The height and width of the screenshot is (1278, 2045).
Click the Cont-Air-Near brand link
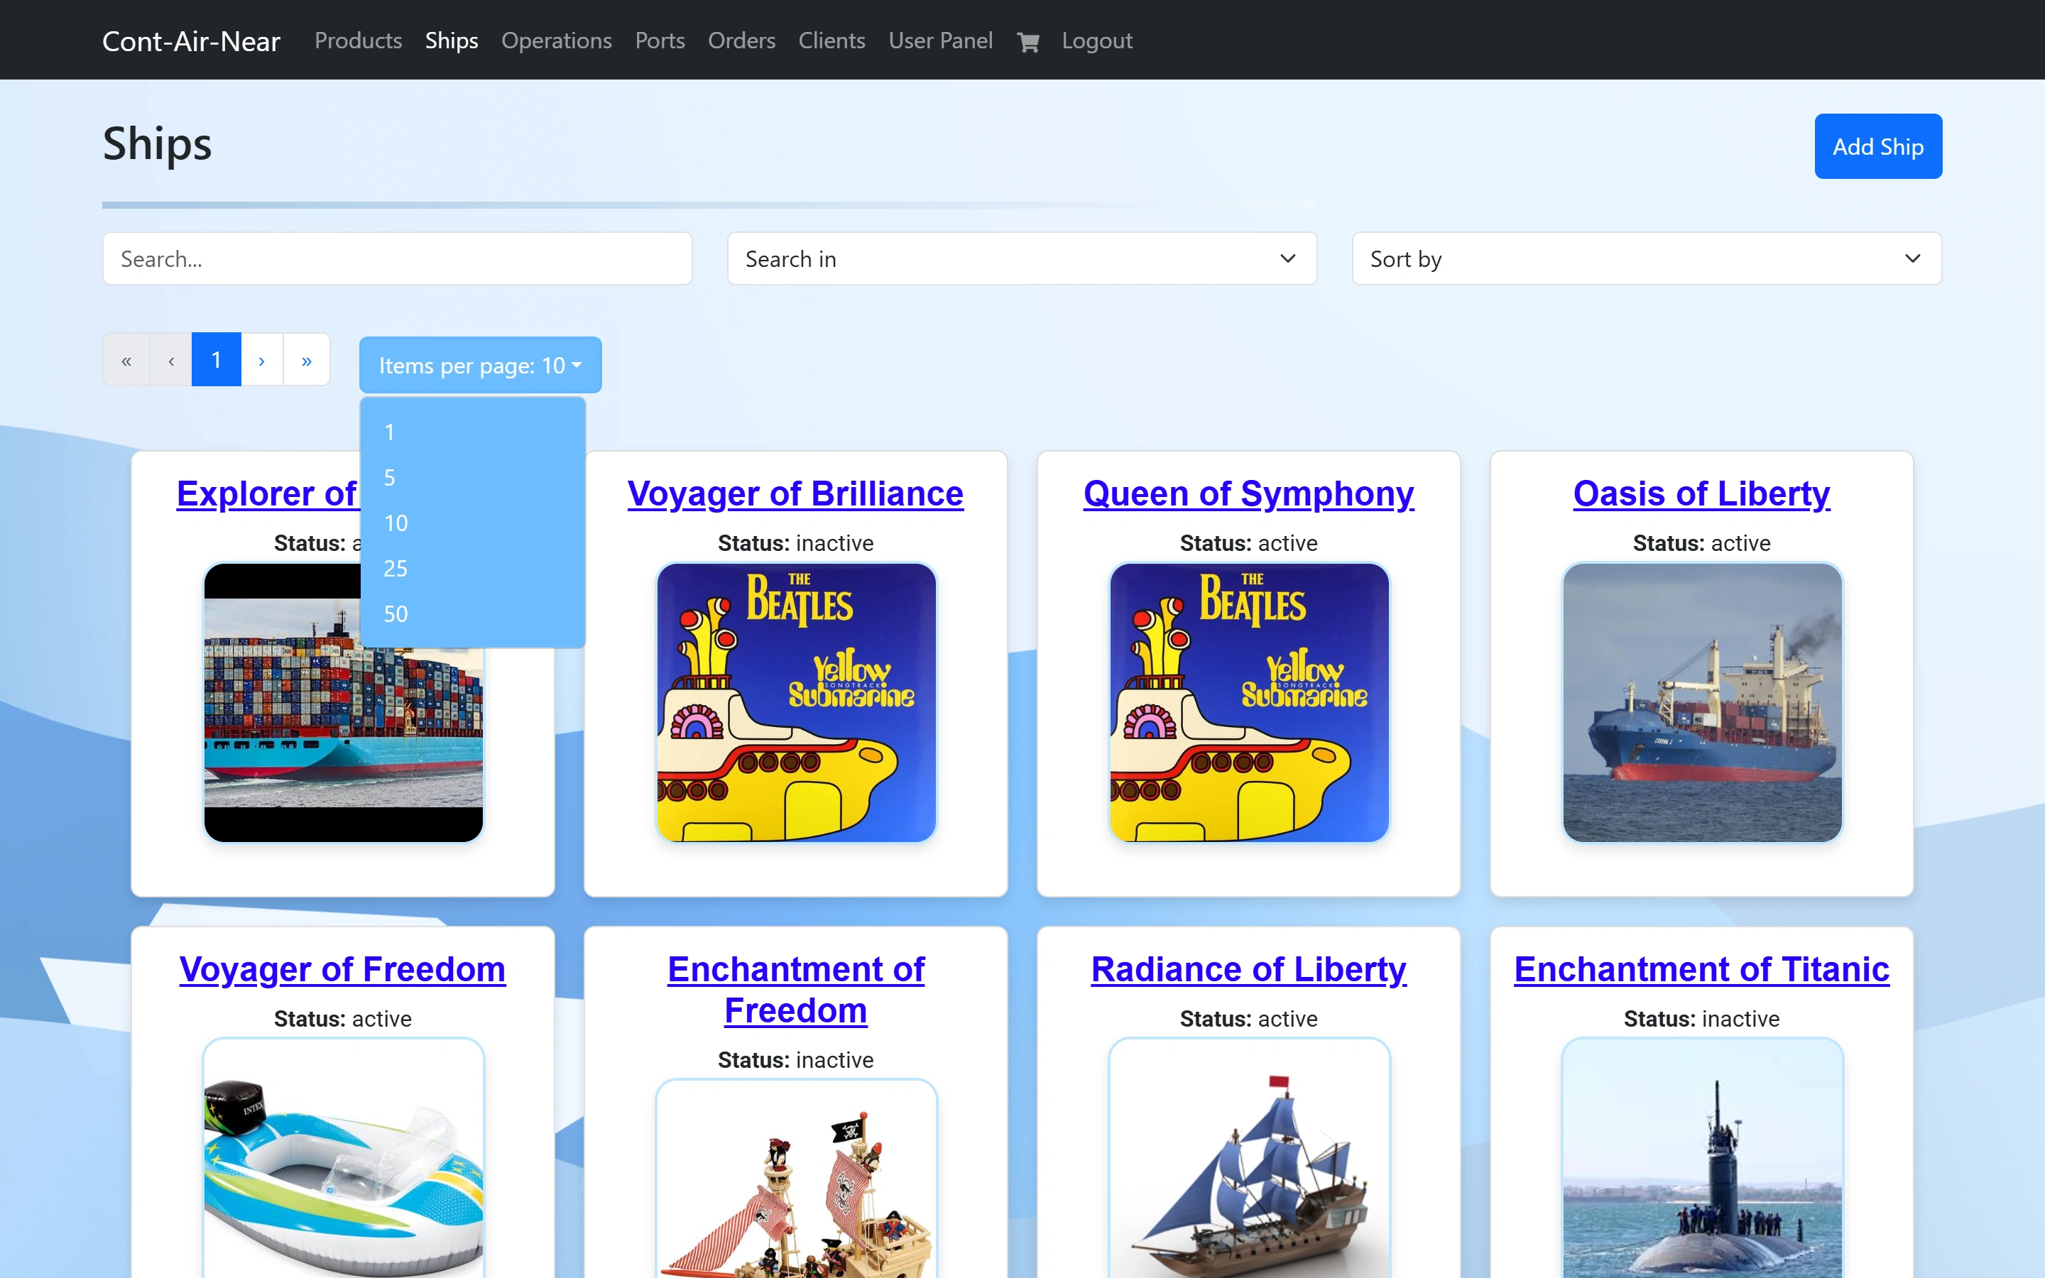coord(191,40)
